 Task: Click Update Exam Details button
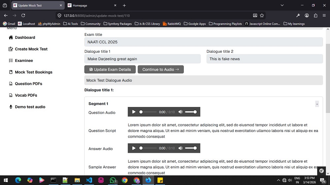pyautogui.click(x=110, y=69)
